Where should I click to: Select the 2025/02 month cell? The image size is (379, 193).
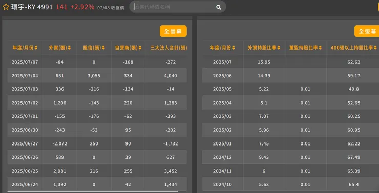point(222,130)
